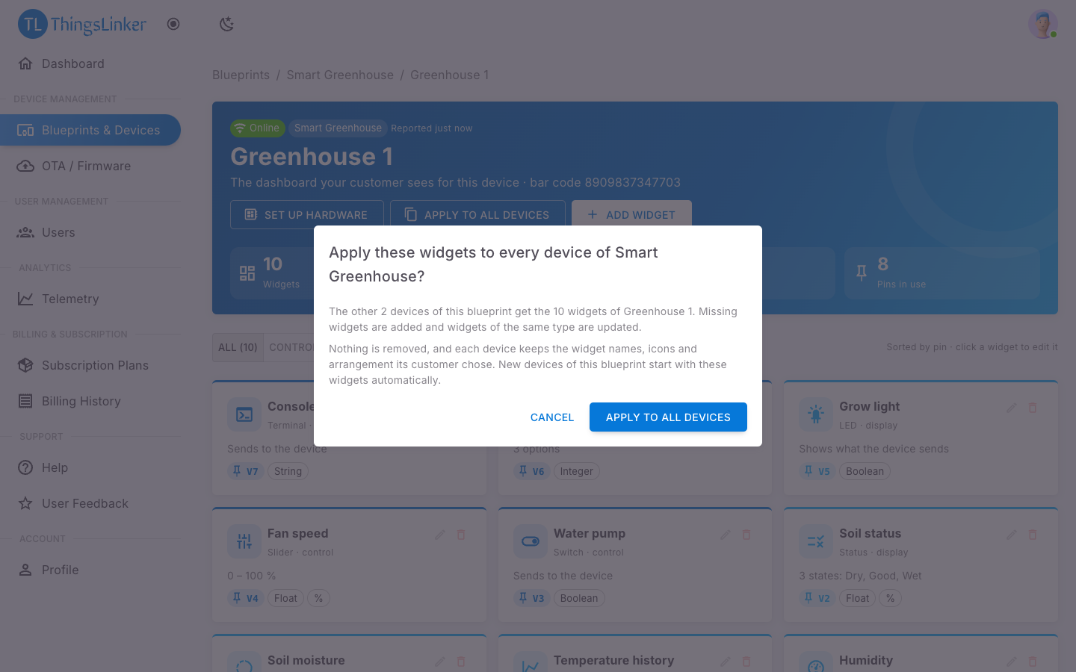Screen dimensions: 1076x672
Task: Switch to dark mode moon icon
Action: tap(226, 25)
